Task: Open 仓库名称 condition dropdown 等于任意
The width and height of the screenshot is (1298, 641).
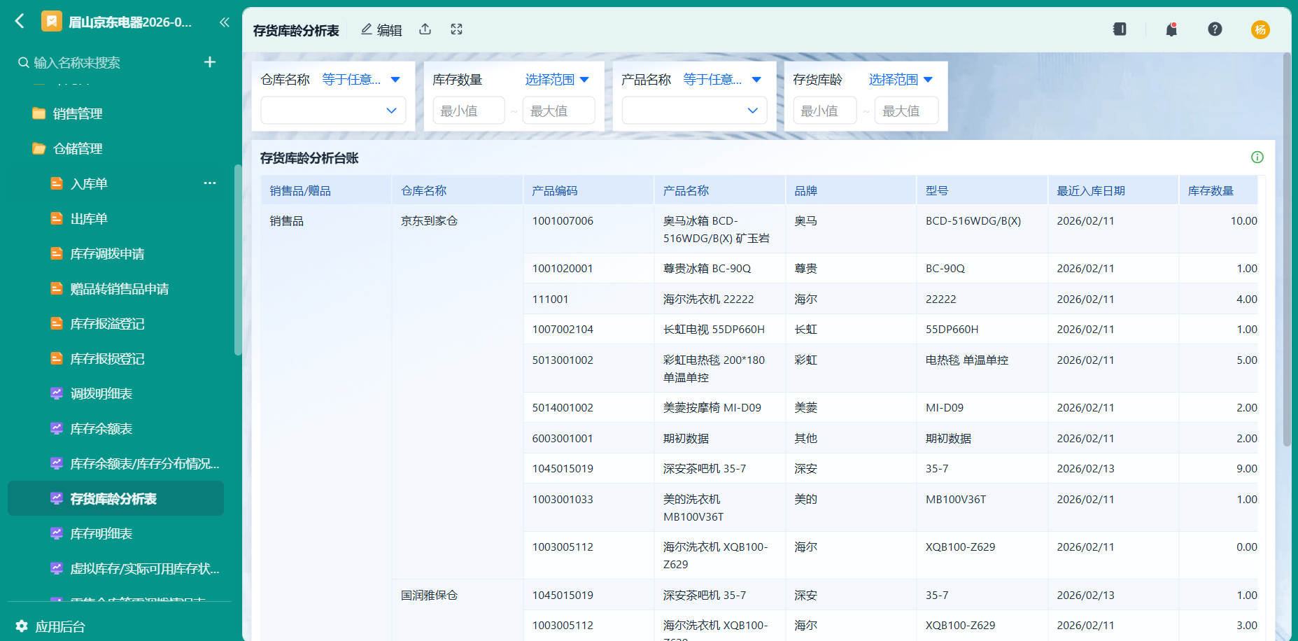Action: point(361,80)
